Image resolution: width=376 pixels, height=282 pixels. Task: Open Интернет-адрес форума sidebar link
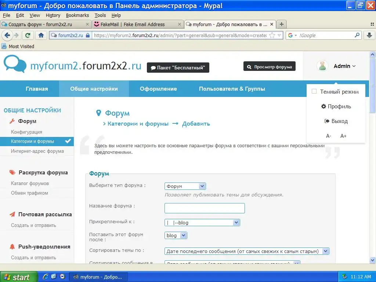click(37, 151)
